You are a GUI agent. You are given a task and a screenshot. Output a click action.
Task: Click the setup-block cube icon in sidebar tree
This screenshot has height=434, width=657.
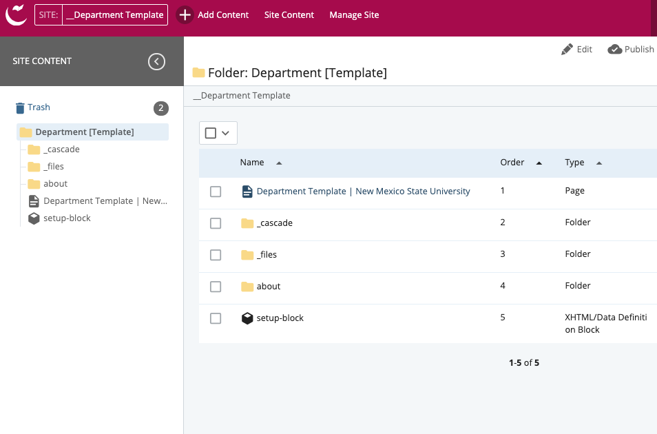(34, 218)
